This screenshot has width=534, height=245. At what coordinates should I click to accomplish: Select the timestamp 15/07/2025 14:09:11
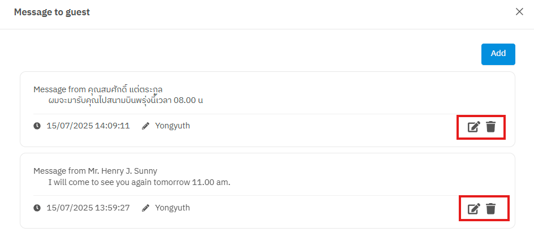pos(88,126)
